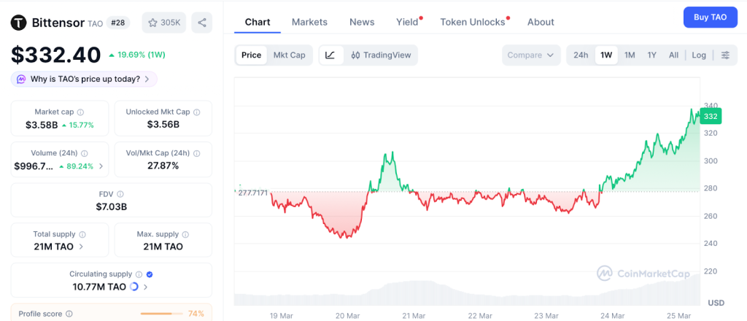Click the FDV info icon
Viewport: 747px width, 321px height.
120,194
